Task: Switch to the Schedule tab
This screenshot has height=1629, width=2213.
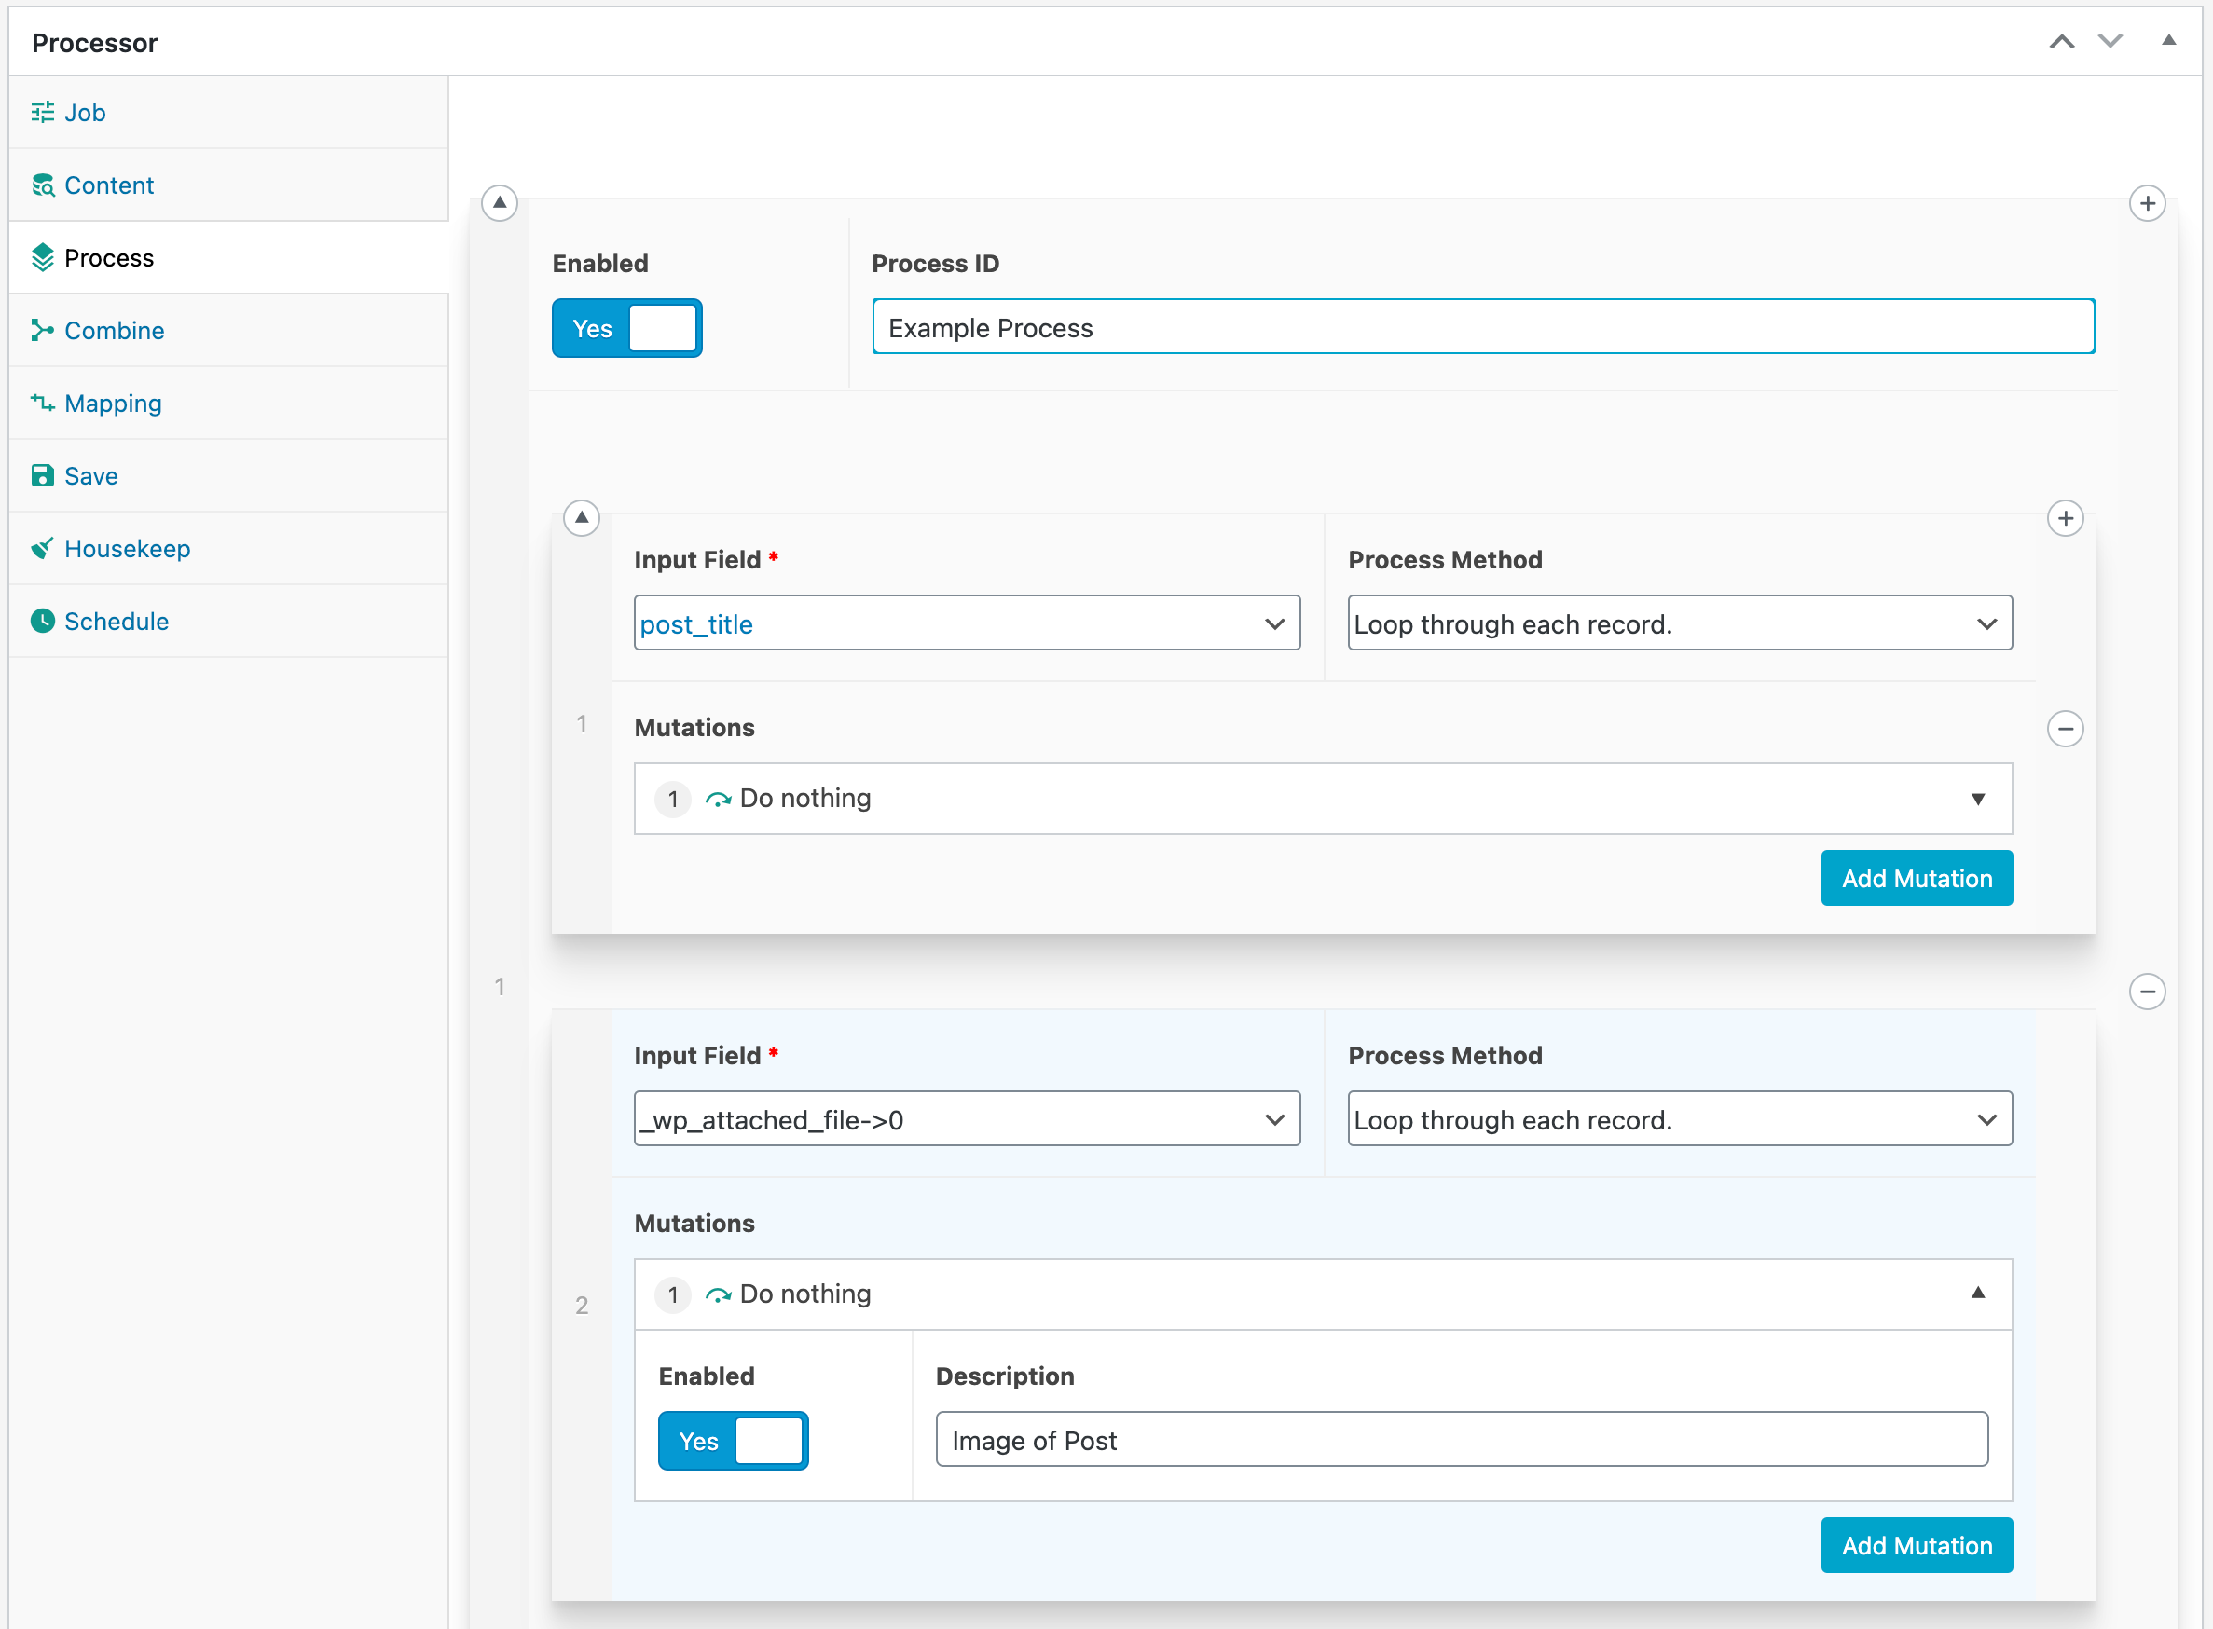Action: point(228,621)
